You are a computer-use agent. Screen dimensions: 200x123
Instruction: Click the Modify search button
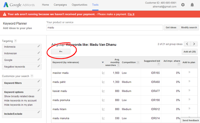tap(189, 28)
